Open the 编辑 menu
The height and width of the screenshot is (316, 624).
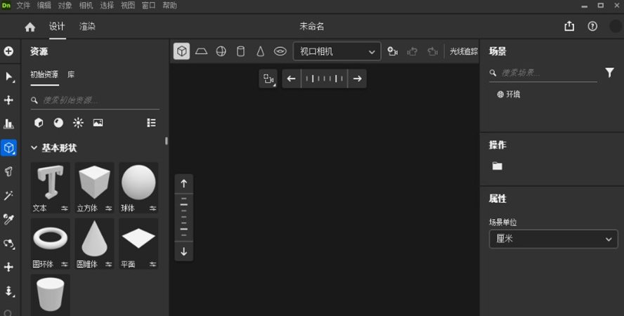coord(44,6)
